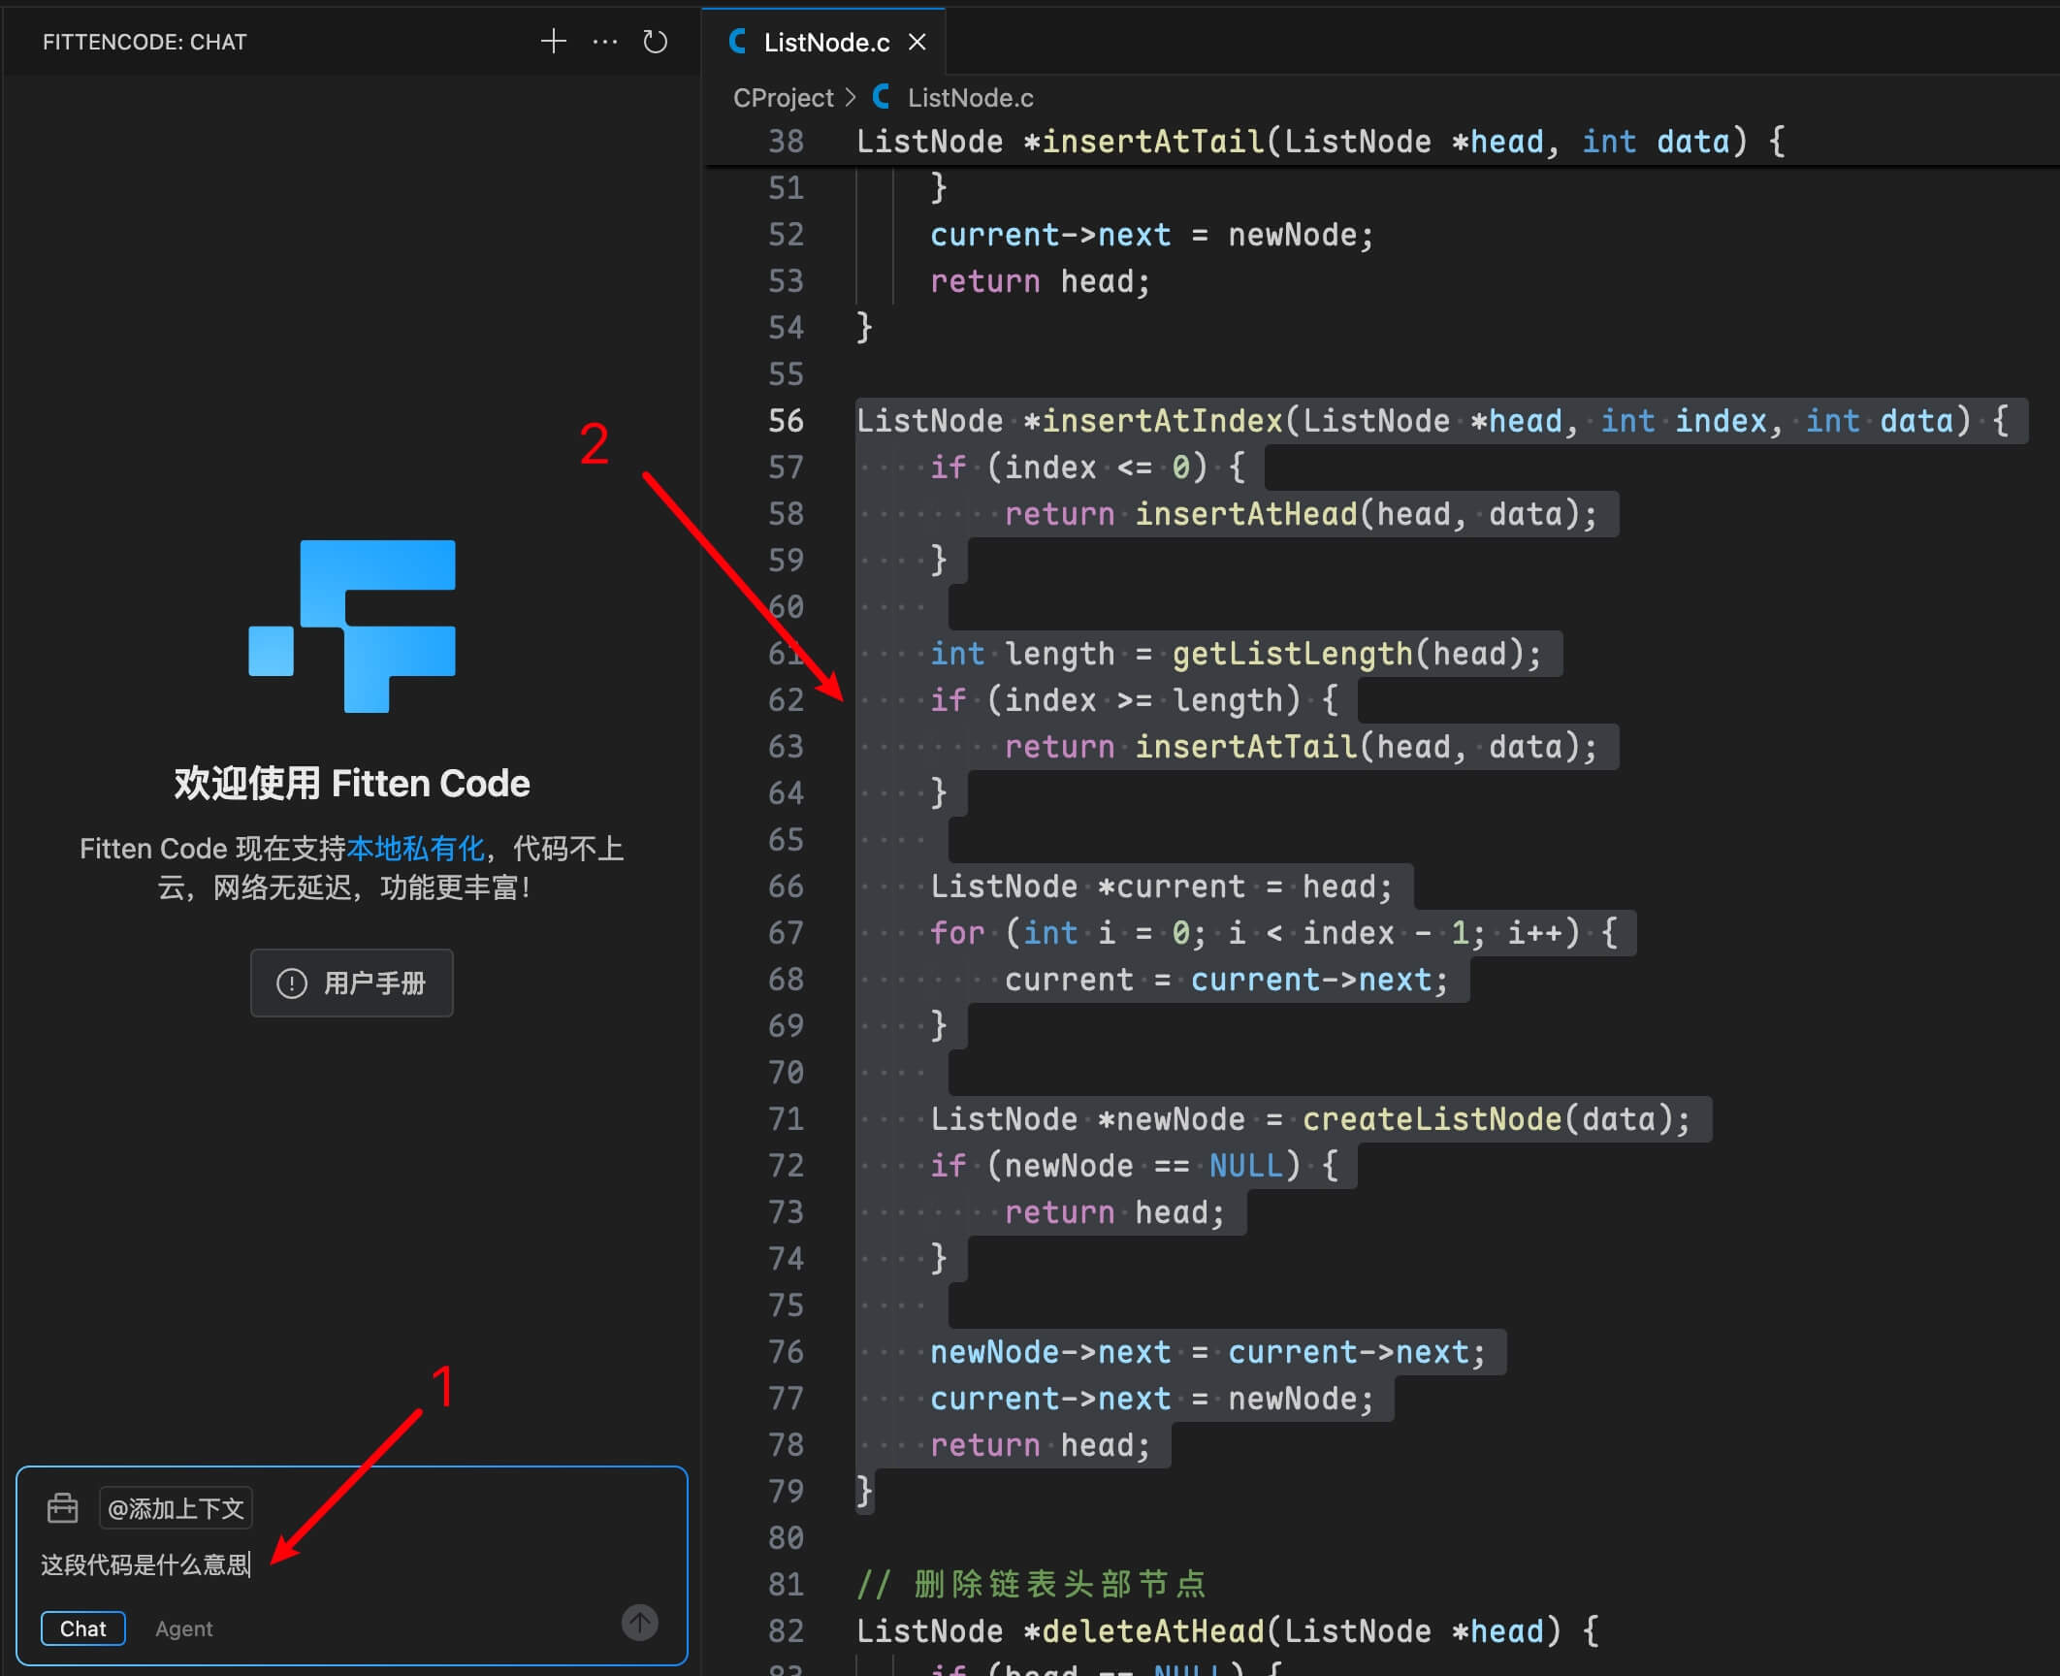Viewport: 2060px width, 1676px height.
Task: Click the @添加上下文 context button
Action: pos(176,1508)
